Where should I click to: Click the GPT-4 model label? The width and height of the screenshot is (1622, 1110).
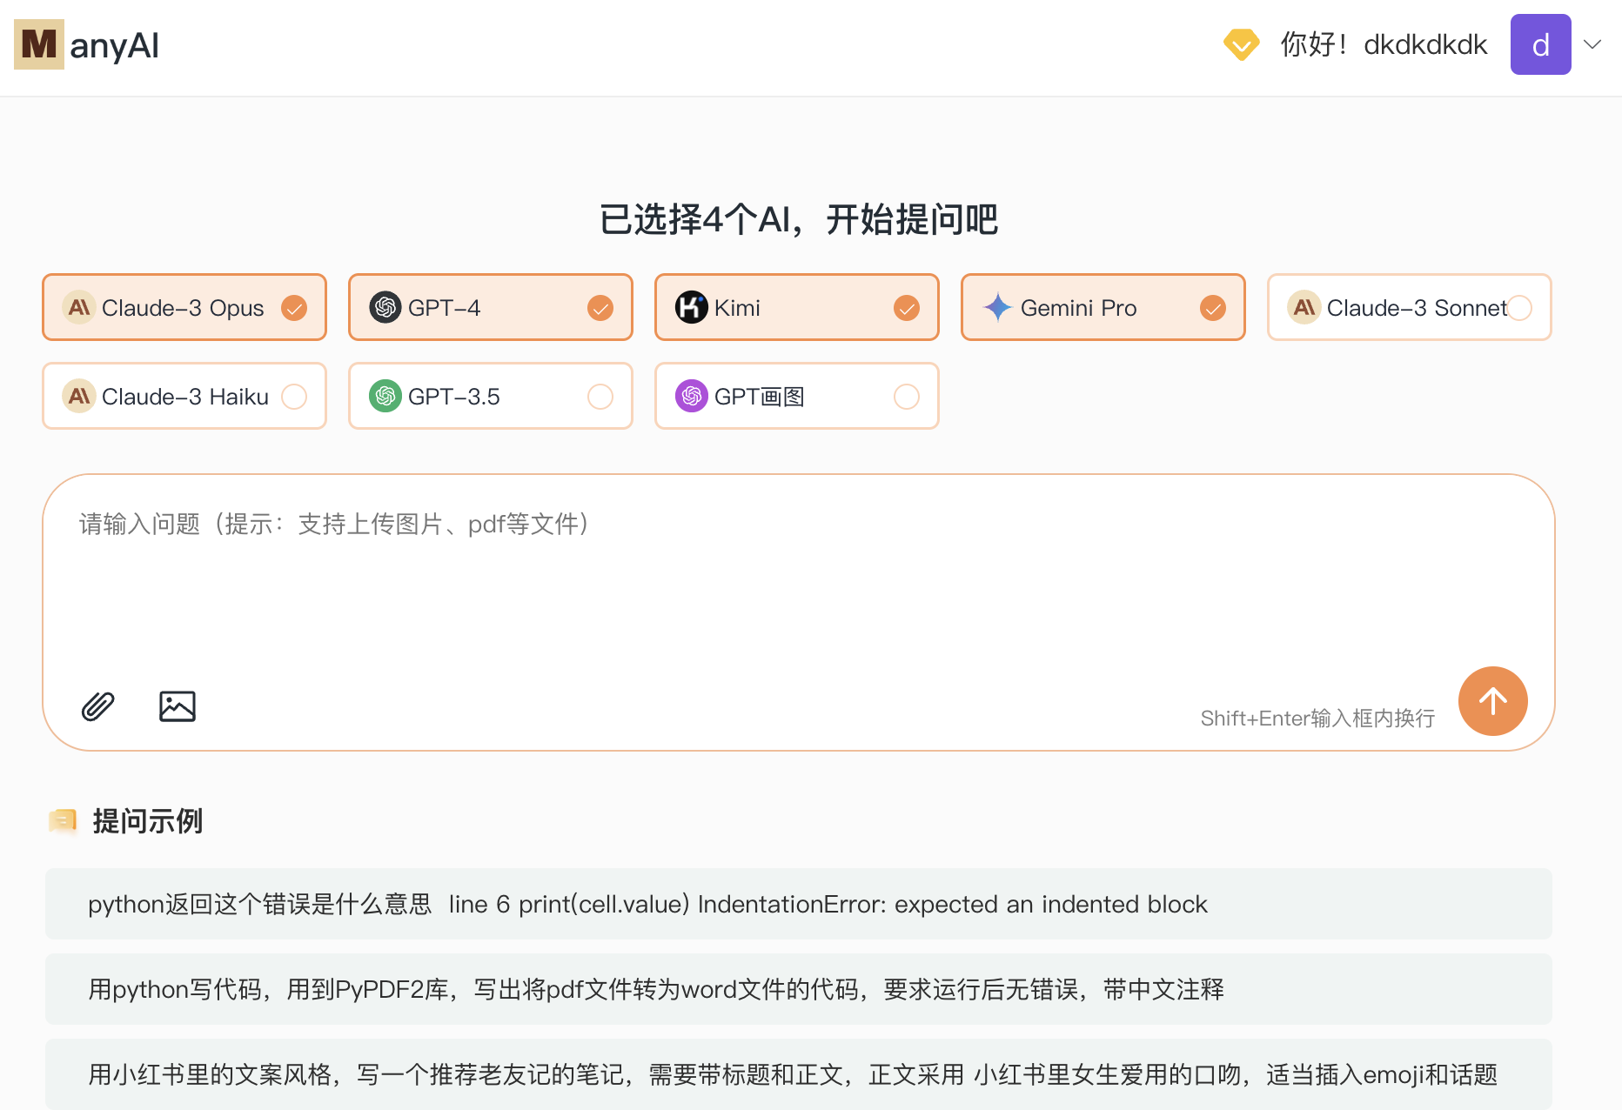pos(444,308)
